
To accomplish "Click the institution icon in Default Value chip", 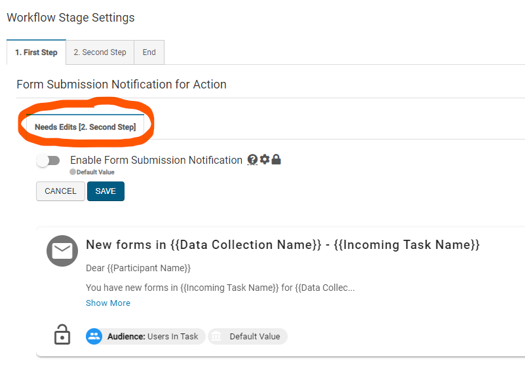I will (216, 337).
